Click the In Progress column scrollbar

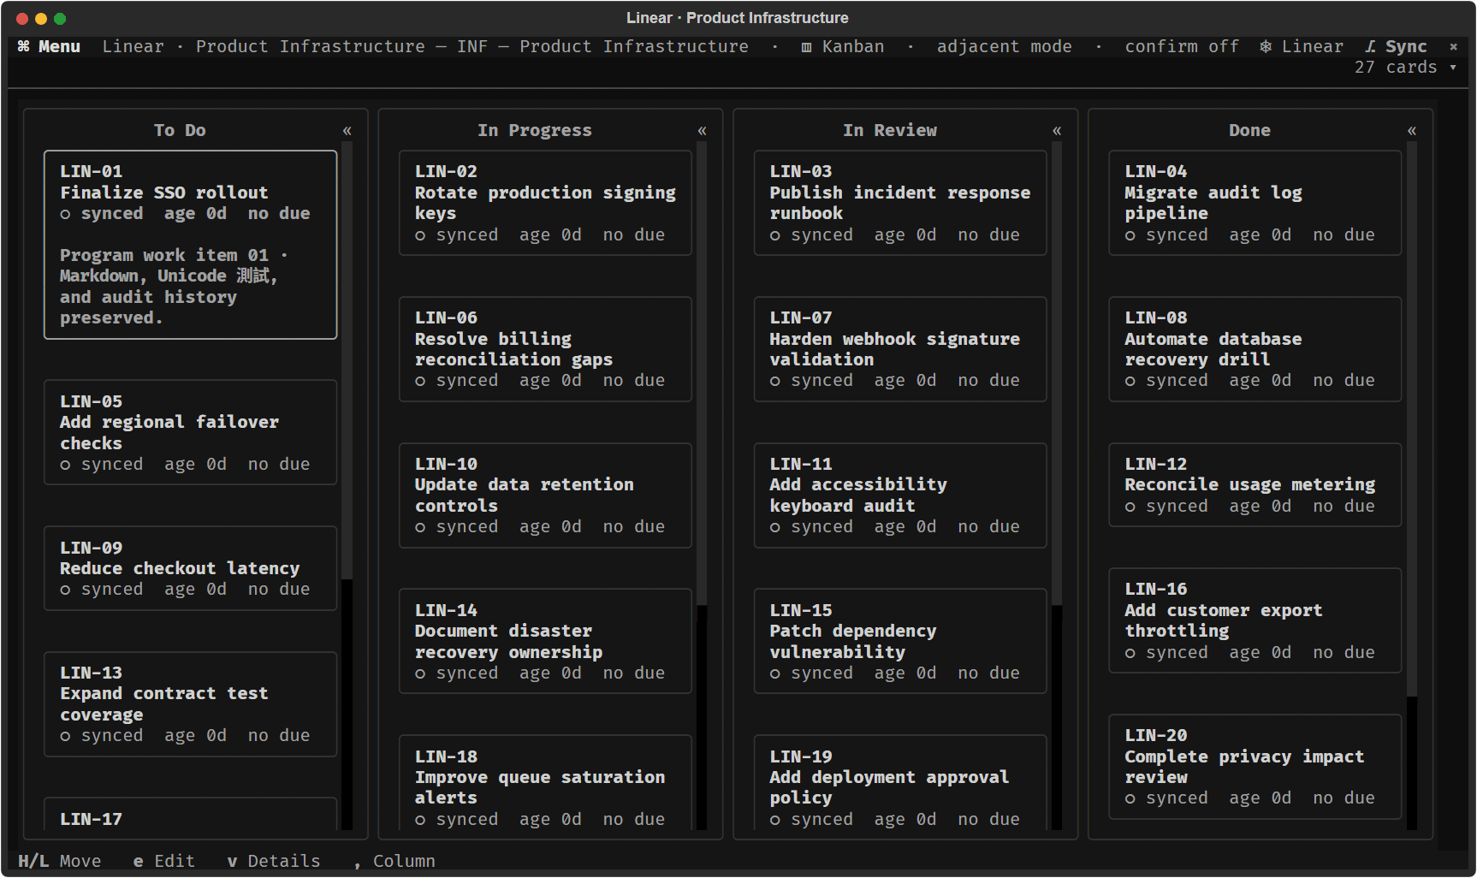pos(702,486)
